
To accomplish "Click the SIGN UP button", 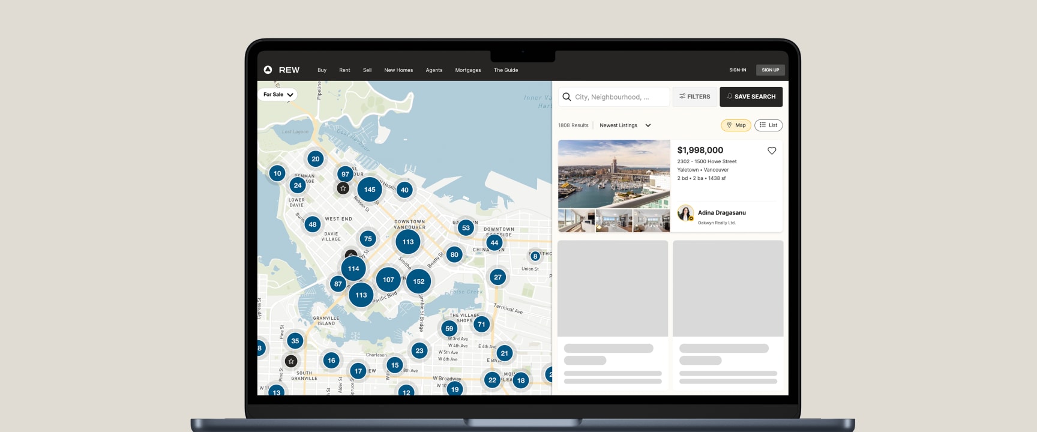I will (771, 70).
